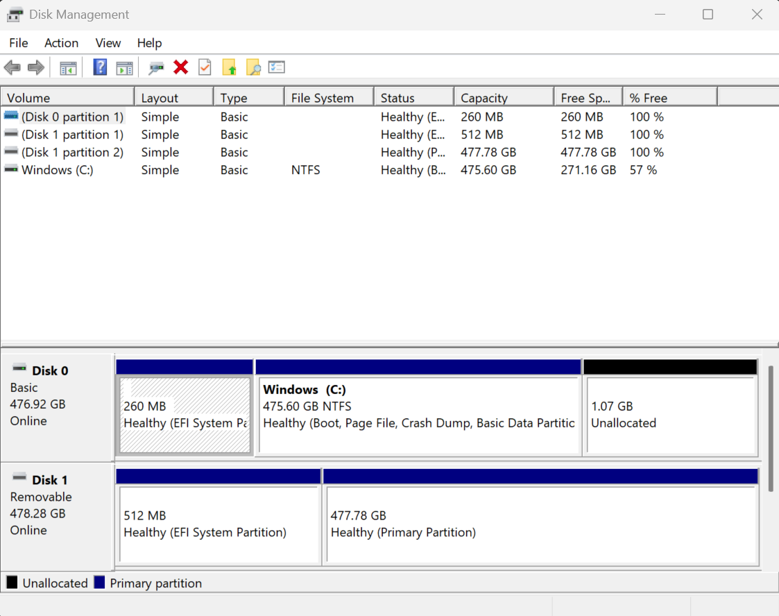Click the vertical scrollbar of the disk pane

click(771, 428)
